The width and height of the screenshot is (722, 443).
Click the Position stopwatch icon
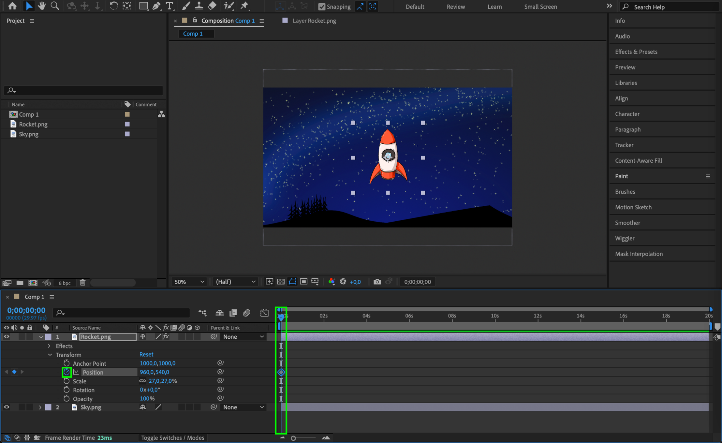[66, 372]
